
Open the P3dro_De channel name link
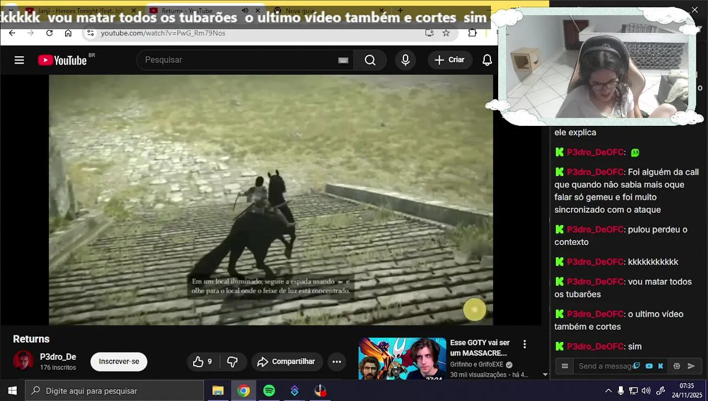[58, 357]
